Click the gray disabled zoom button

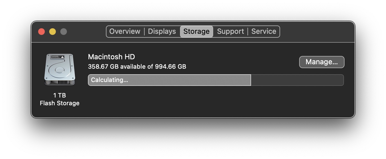[64, 32]
